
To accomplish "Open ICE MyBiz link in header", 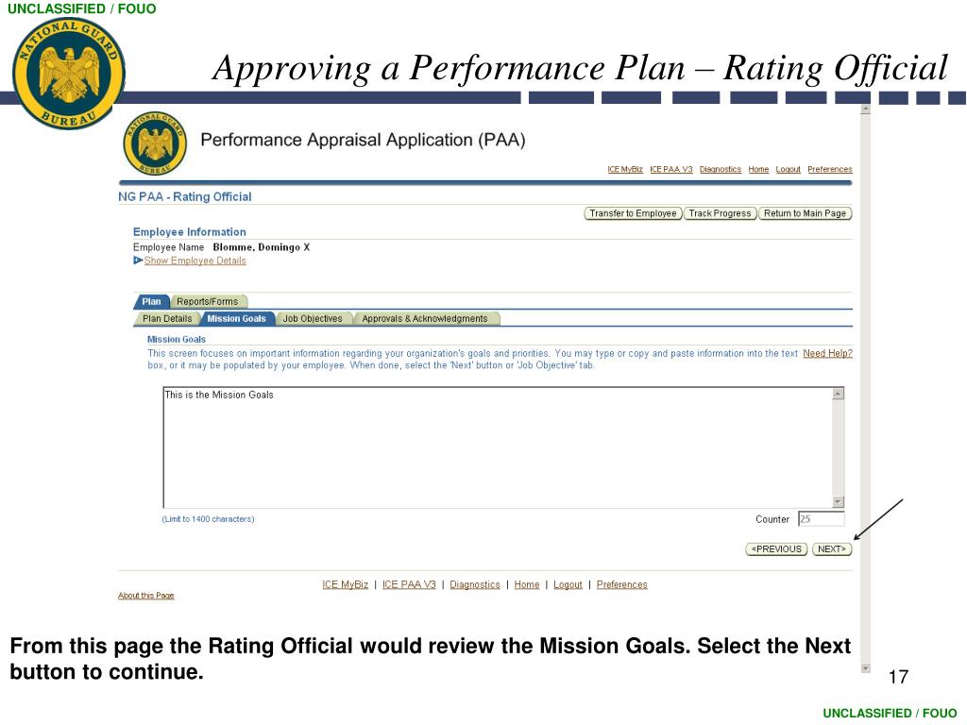I will (625, 169).
